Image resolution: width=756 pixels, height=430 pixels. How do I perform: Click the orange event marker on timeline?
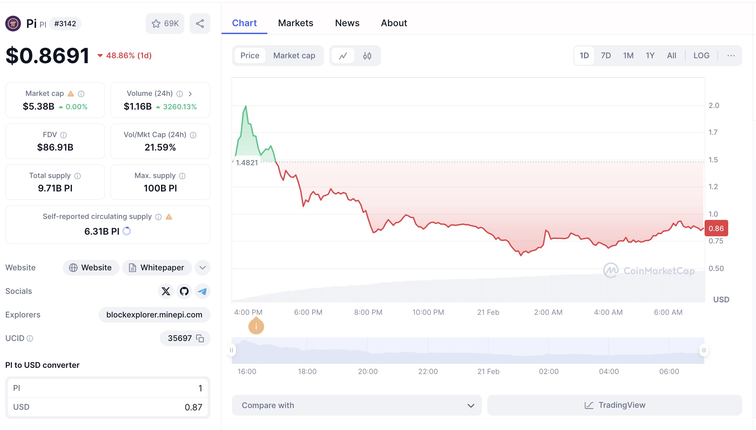(256, 326)
